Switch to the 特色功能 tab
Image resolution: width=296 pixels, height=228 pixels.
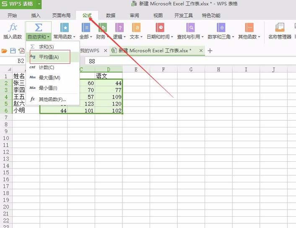point(211,16)
